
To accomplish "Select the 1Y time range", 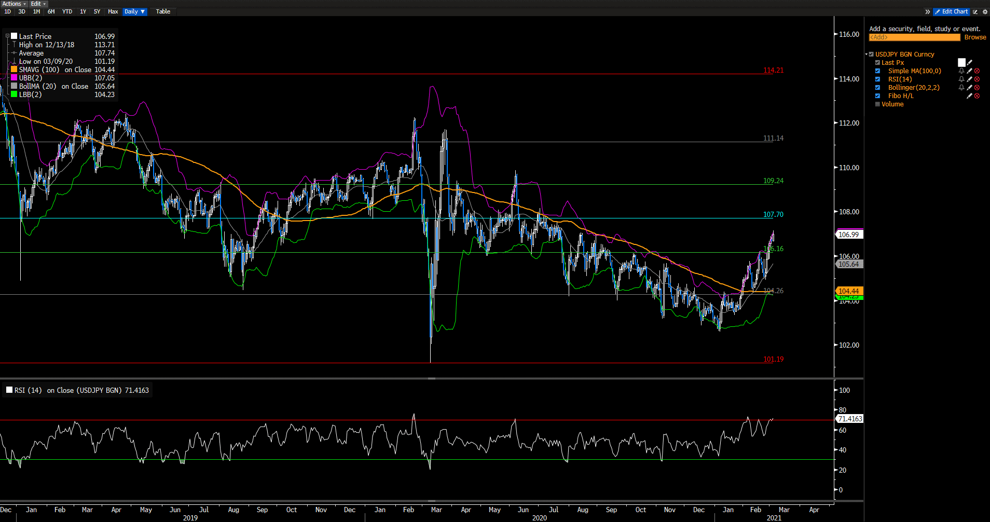I will click(83, 11).
